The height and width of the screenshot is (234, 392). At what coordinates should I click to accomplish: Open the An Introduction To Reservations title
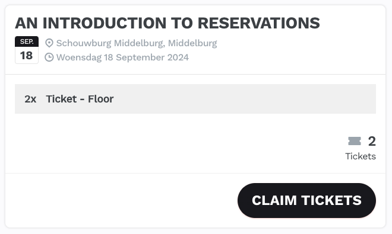(167, 23)
